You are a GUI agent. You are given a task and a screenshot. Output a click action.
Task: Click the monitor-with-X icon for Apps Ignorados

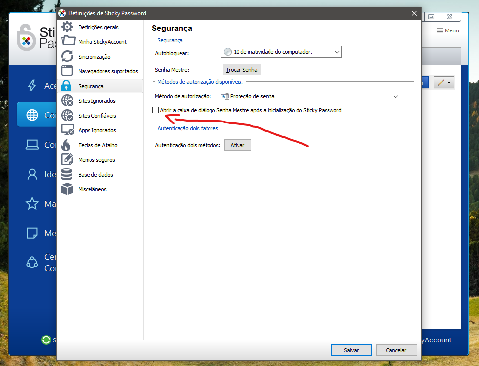pos(67,130)
